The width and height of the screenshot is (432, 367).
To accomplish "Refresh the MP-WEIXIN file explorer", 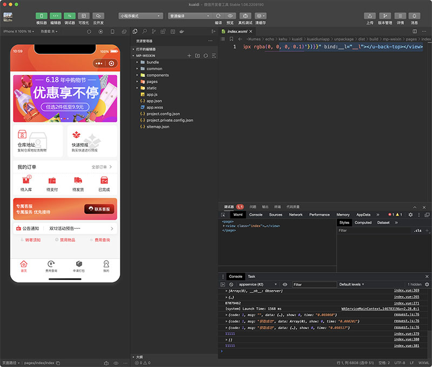I will coord(206,56).
